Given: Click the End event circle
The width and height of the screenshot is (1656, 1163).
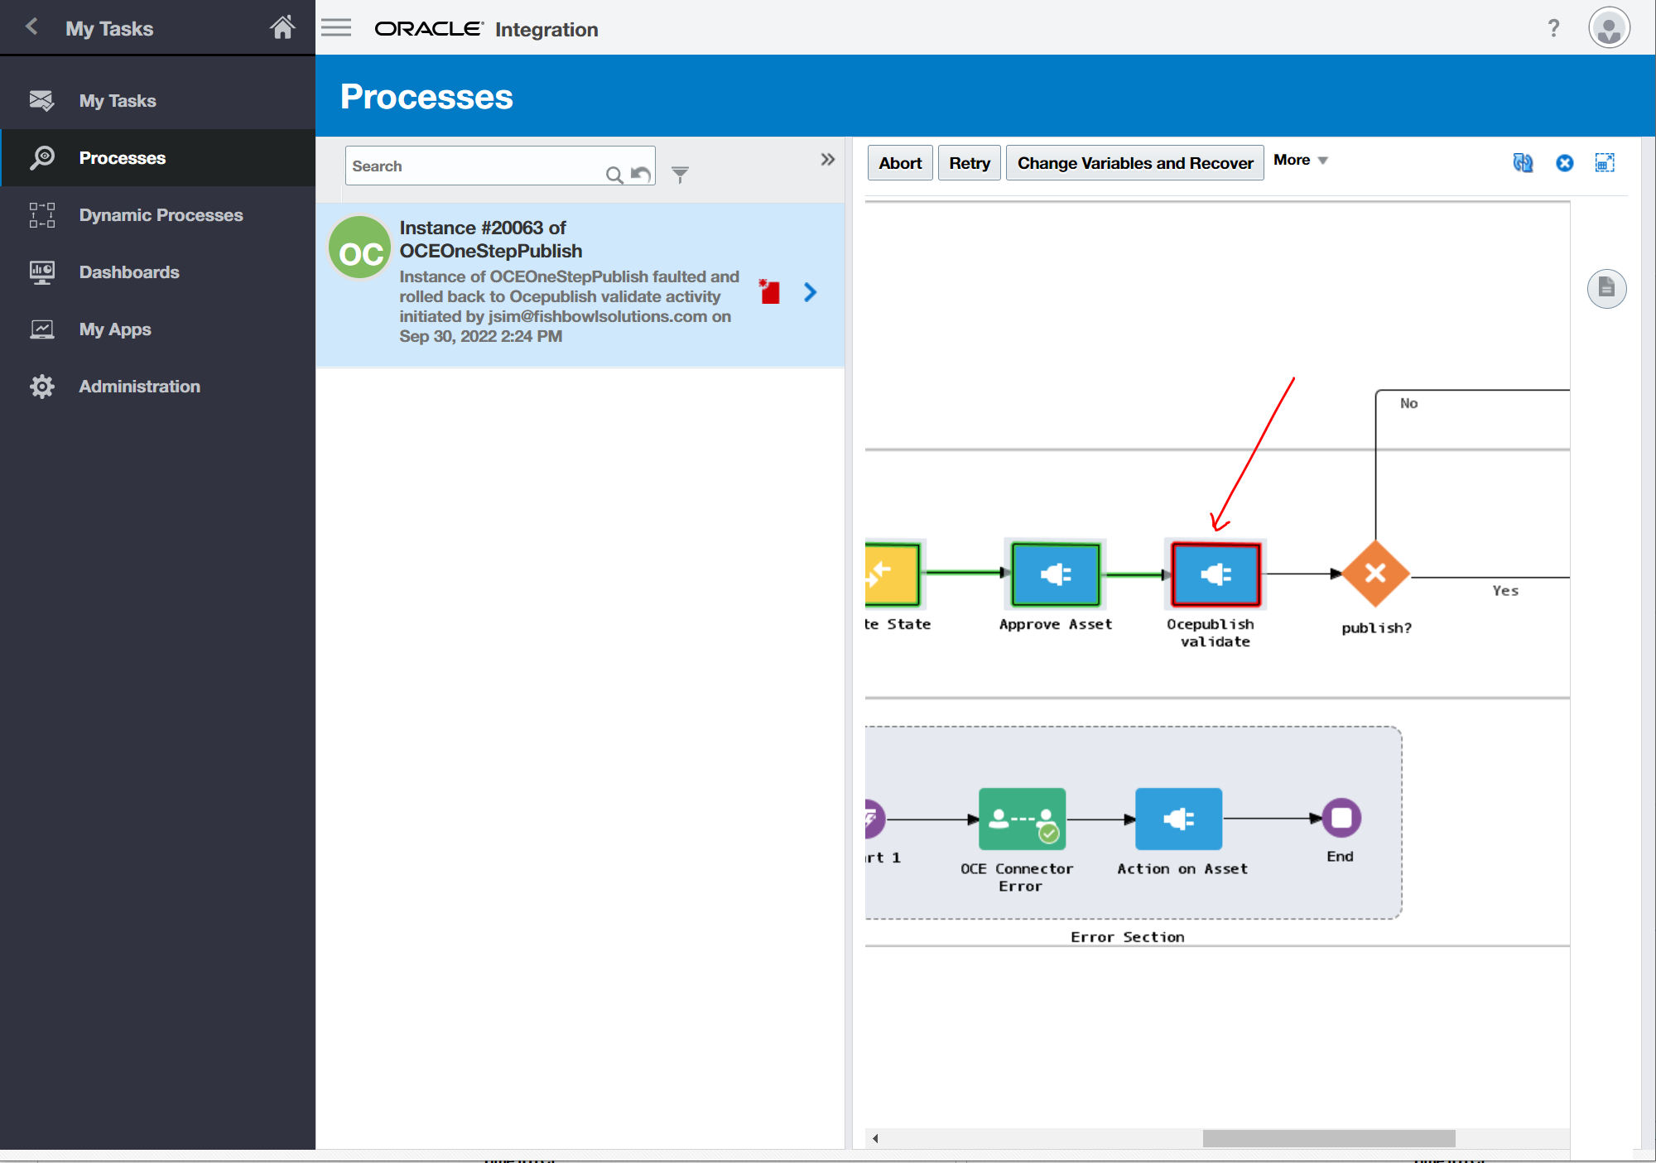Looking at the screenshot, I should (x=1341, y=818).
